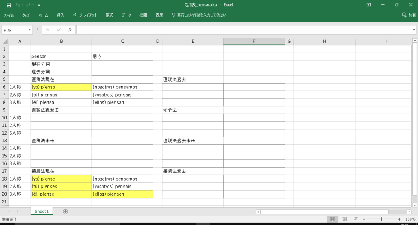418x225 pixels.
Task: Switch to the 校閲 ribbon tab
Action: [143, 15]
